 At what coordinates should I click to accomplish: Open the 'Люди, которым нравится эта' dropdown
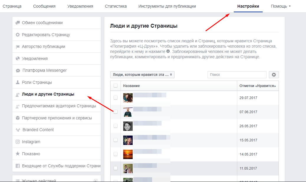(x=142, y=75)
